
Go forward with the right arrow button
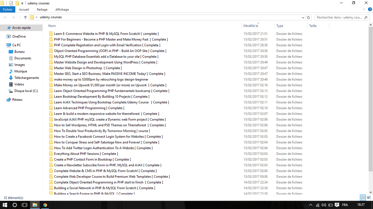(13, 17)
